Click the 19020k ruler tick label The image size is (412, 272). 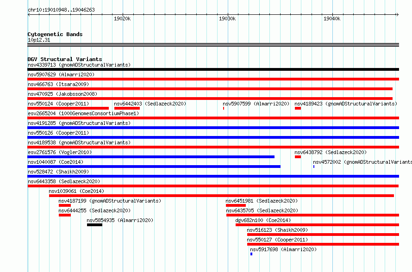coord(122,19)
